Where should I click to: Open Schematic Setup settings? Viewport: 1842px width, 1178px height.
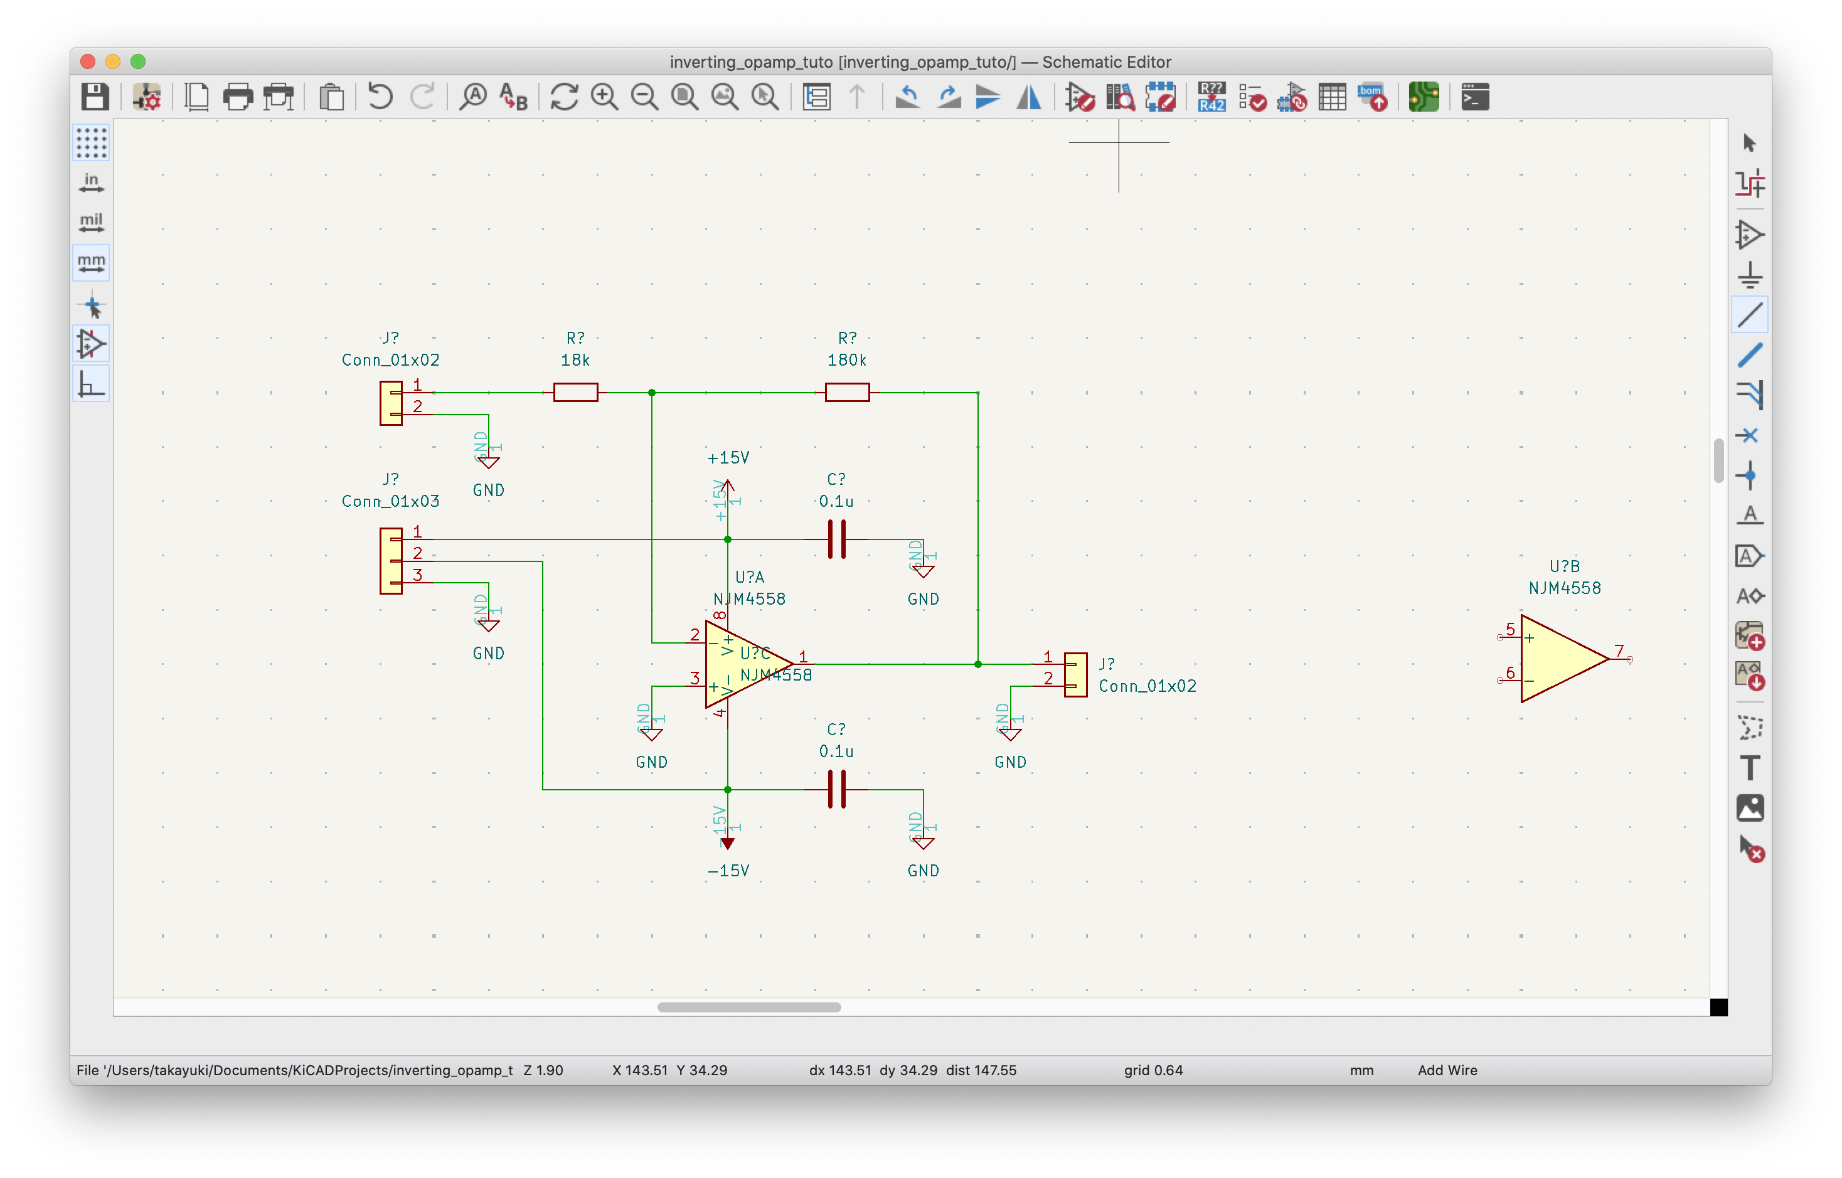click(146, 97)
